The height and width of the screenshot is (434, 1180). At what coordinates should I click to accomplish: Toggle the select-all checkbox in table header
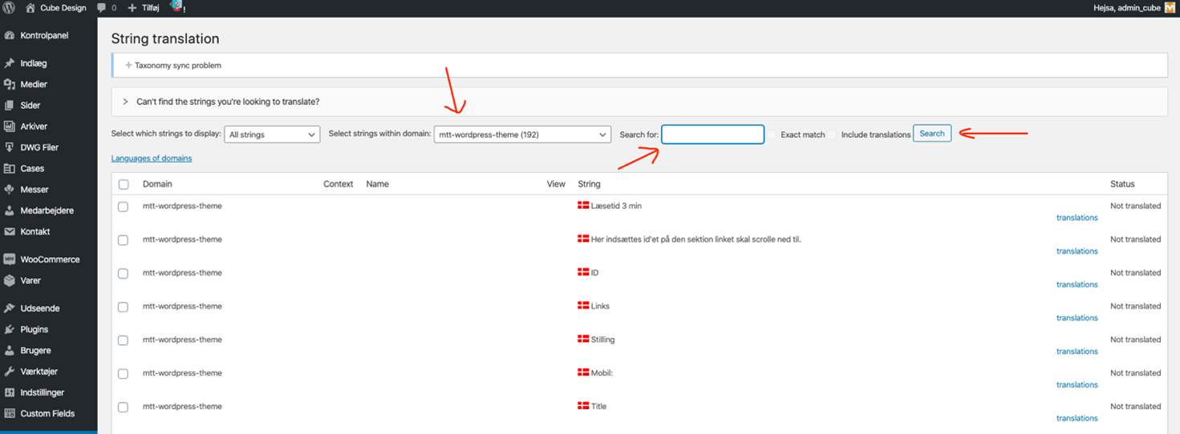click(124, 184)
